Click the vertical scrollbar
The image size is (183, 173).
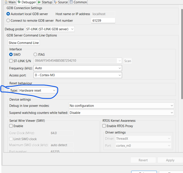click(x=182, y=53)
